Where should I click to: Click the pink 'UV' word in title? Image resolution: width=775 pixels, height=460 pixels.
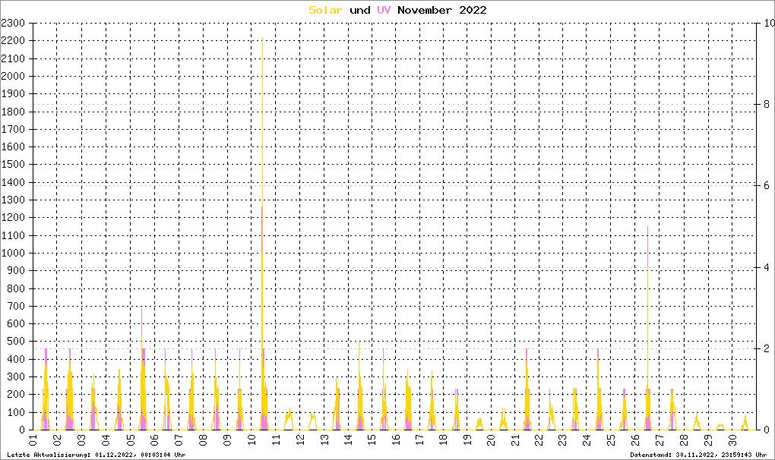click(384, 10)
